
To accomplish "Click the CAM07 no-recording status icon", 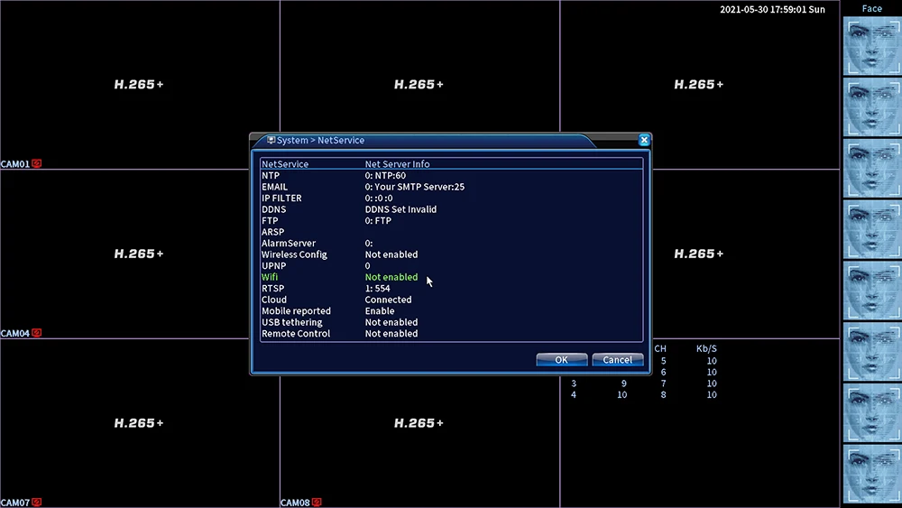I will coord(36,503).
